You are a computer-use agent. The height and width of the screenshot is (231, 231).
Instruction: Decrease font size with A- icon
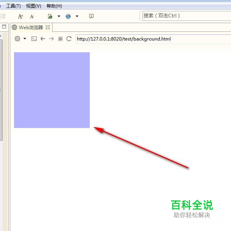[32, 16]
